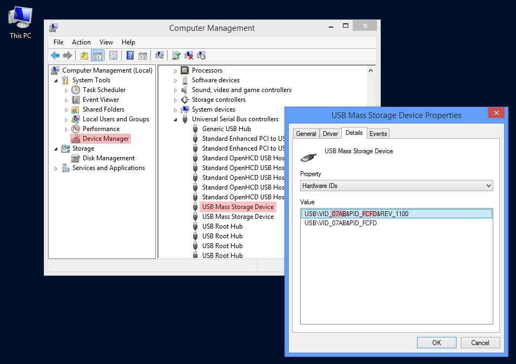Toggle the Show/Hide Console Tree icon

(x=97, y=55)
